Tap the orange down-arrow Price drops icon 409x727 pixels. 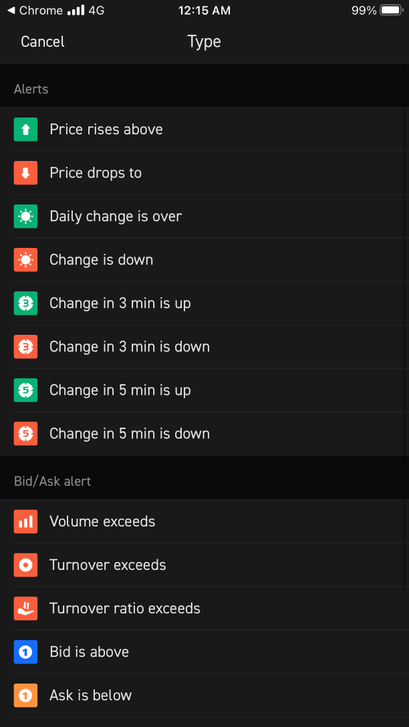pyautogui.click(x=25, y=173)
